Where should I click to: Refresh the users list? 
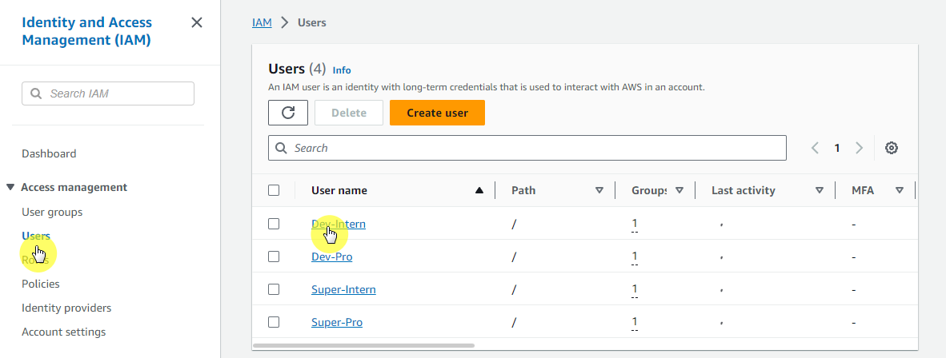coord(288,113)
